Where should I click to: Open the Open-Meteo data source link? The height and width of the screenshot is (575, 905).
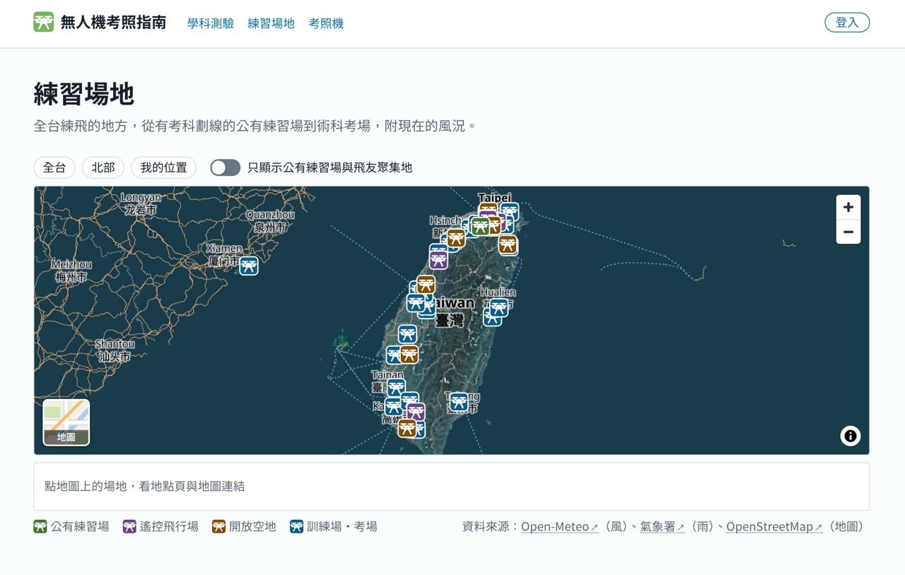(559, 527)
